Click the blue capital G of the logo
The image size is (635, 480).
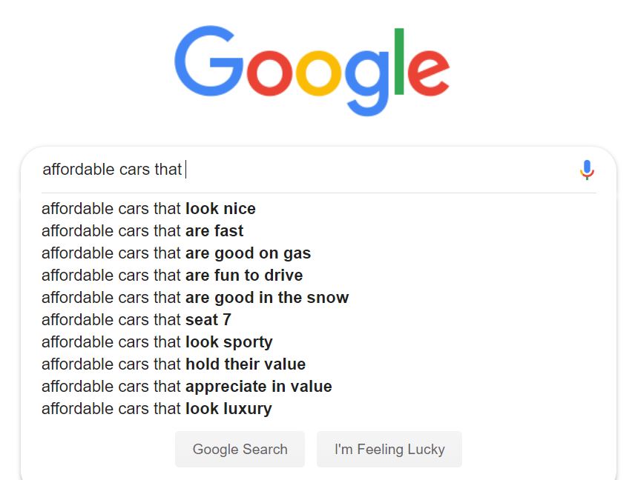tap(209, 61)
